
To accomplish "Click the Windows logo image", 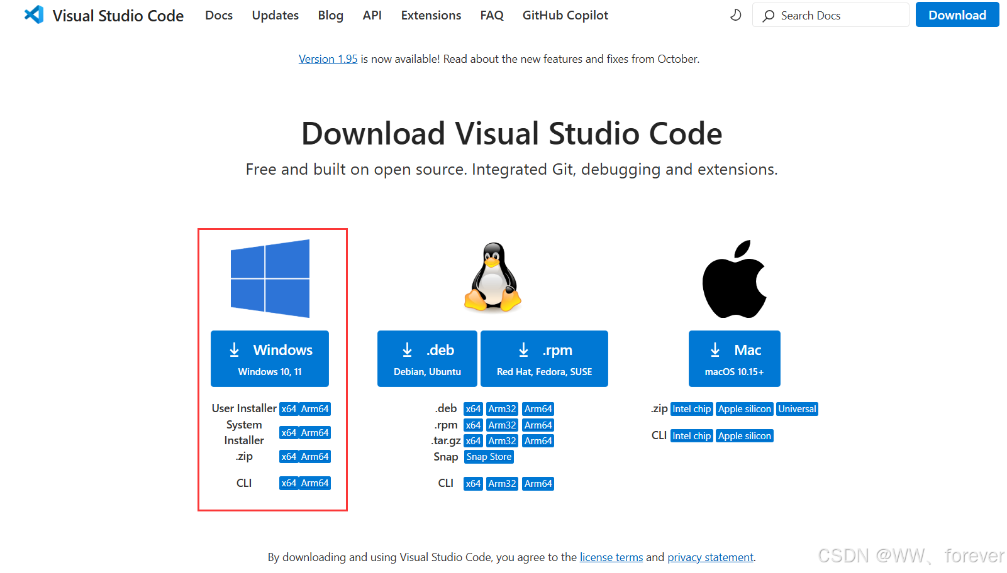I will tap(270, 278).
